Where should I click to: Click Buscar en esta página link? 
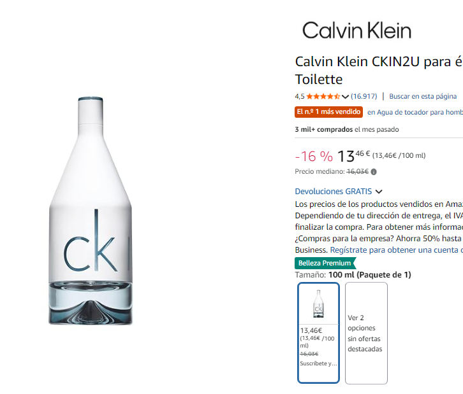[x=423, y=97]
